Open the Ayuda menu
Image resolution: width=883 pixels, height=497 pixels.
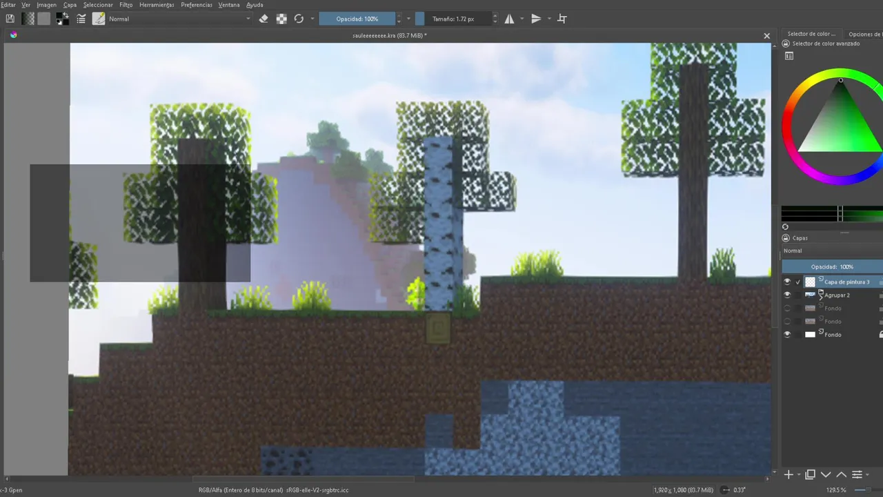click(255, 5)
